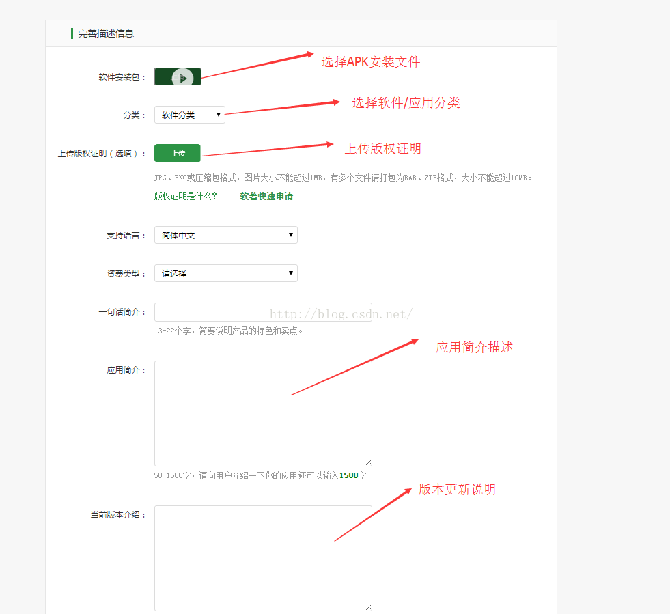This screenshot has width=670, height=614.
Task: Click the green 上传 copyright button
Action: (x=178, y=153)
